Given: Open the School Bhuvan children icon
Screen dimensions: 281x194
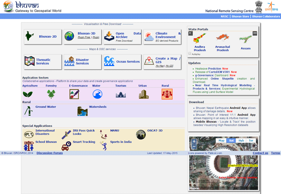Looking at the screenshot, I should [29, 146].
